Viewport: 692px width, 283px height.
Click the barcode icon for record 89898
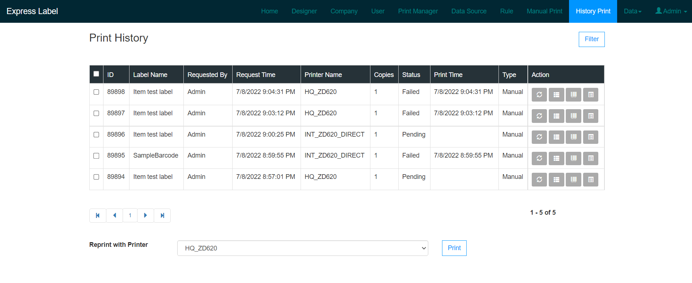click(x=573, y=95)
